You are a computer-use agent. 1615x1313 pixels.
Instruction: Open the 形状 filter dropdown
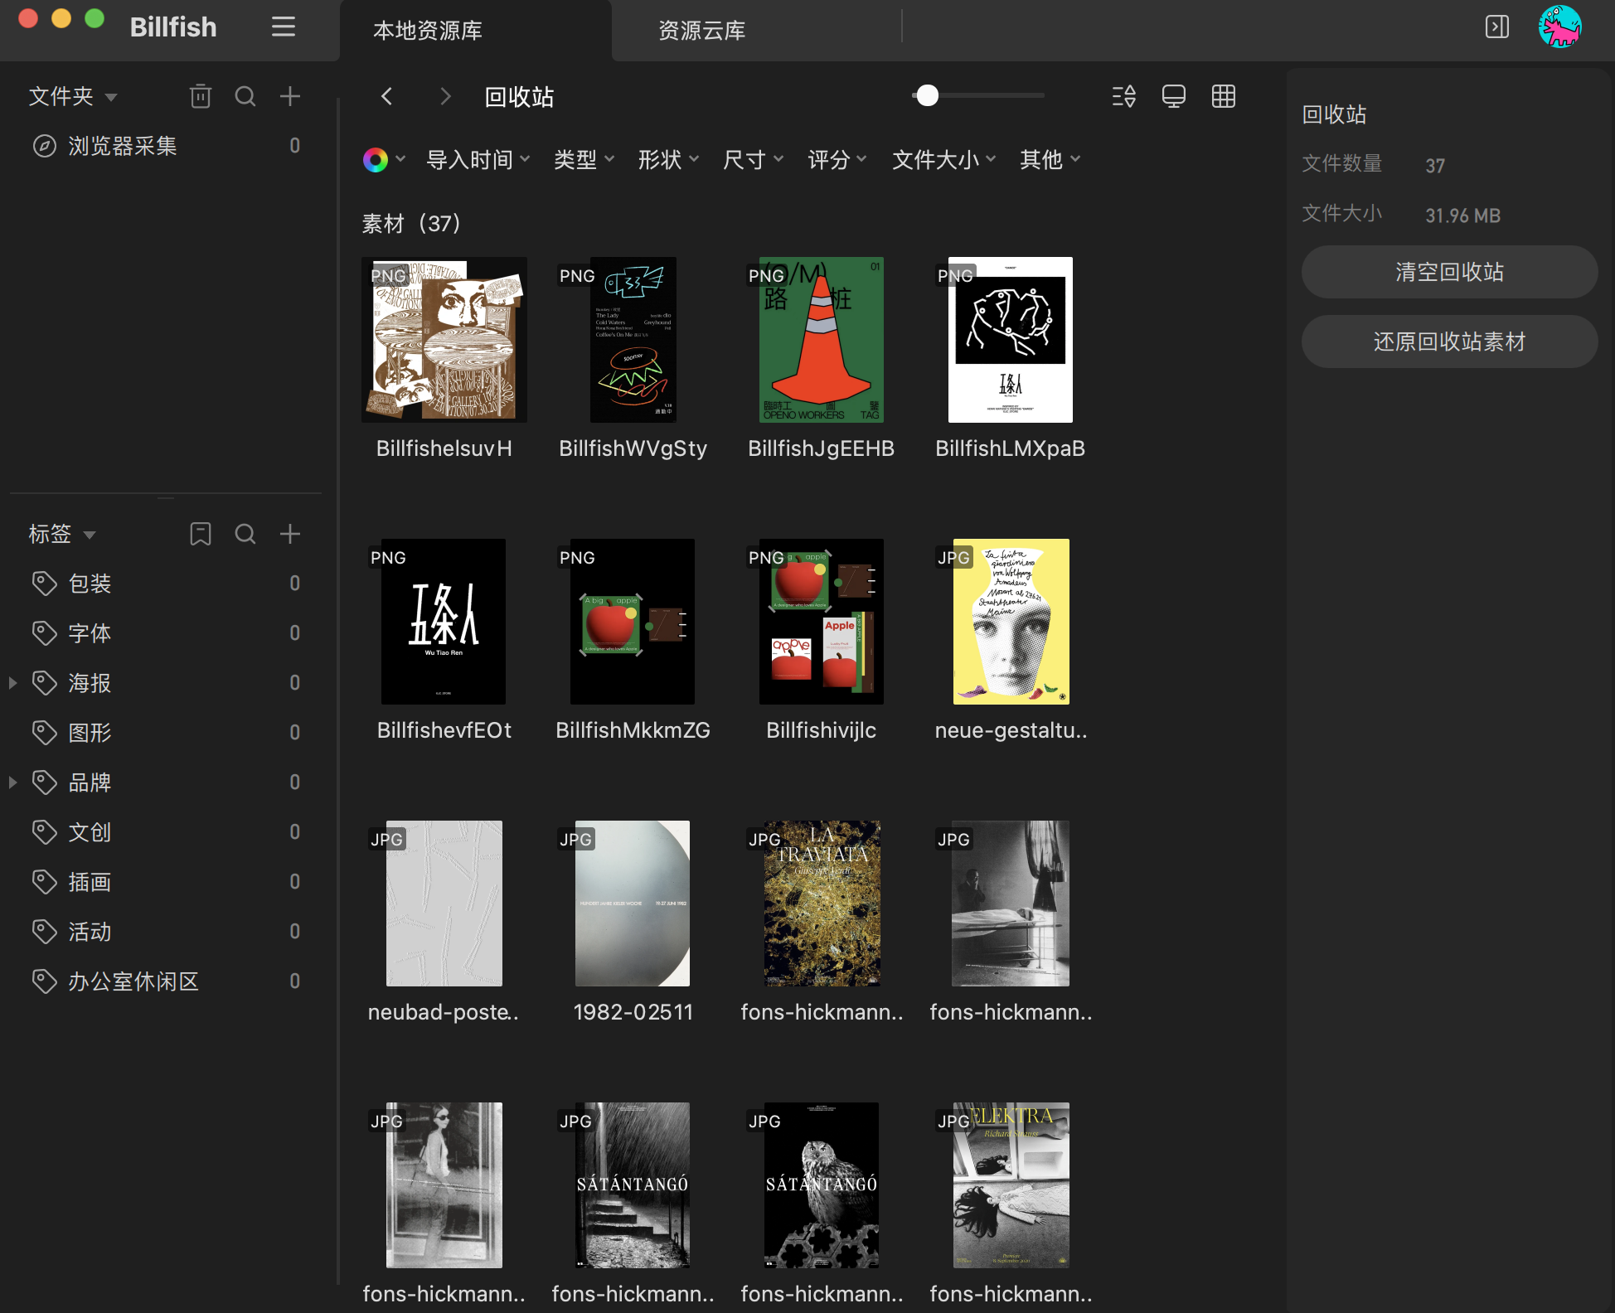click(669, 160)
